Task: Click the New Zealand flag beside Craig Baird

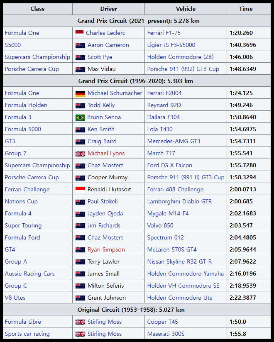Action: coord(80,142)
